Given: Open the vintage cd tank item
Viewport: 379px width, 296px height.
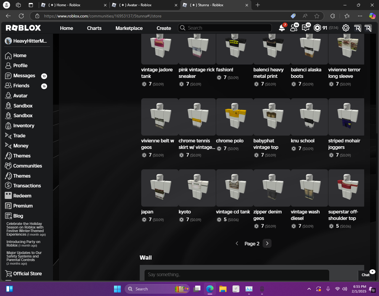Looking at the screenshot, I should coord(235,188).
